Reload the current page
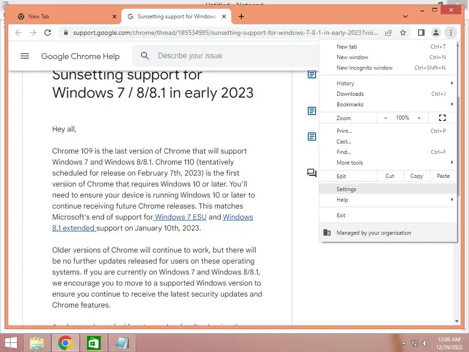 [x=48, y=33]
